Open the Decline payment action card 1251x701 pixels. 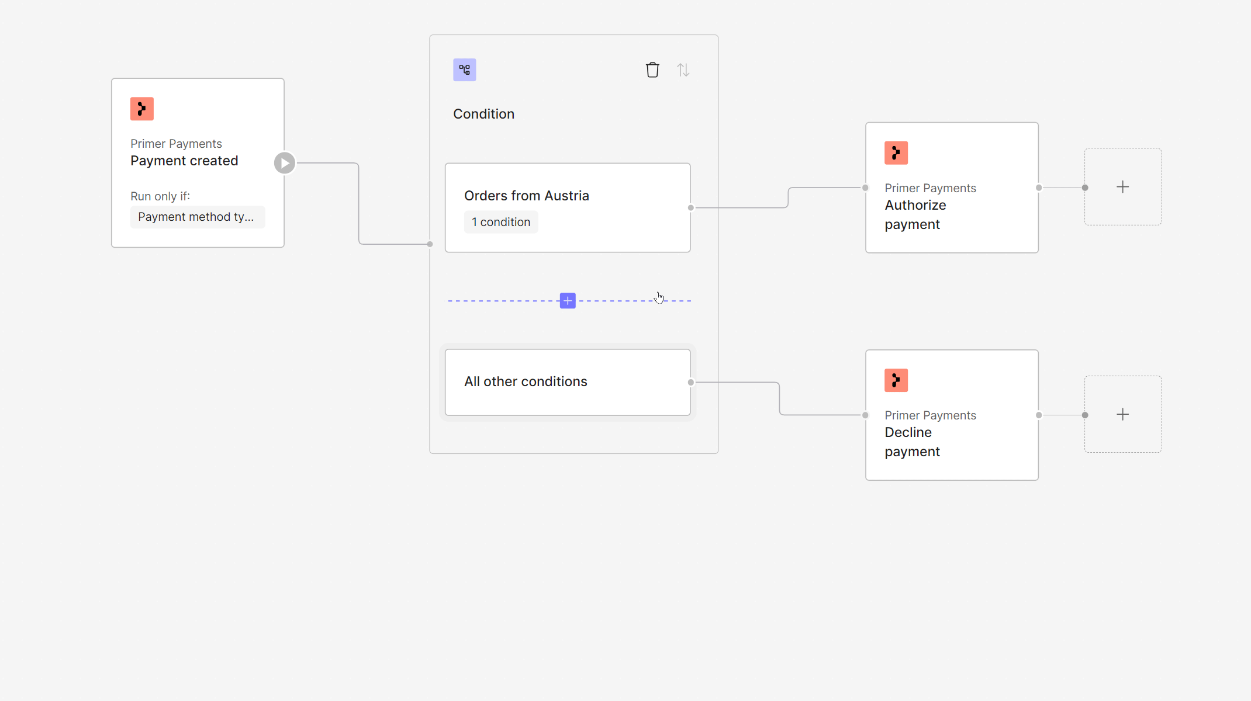(952, 415)
